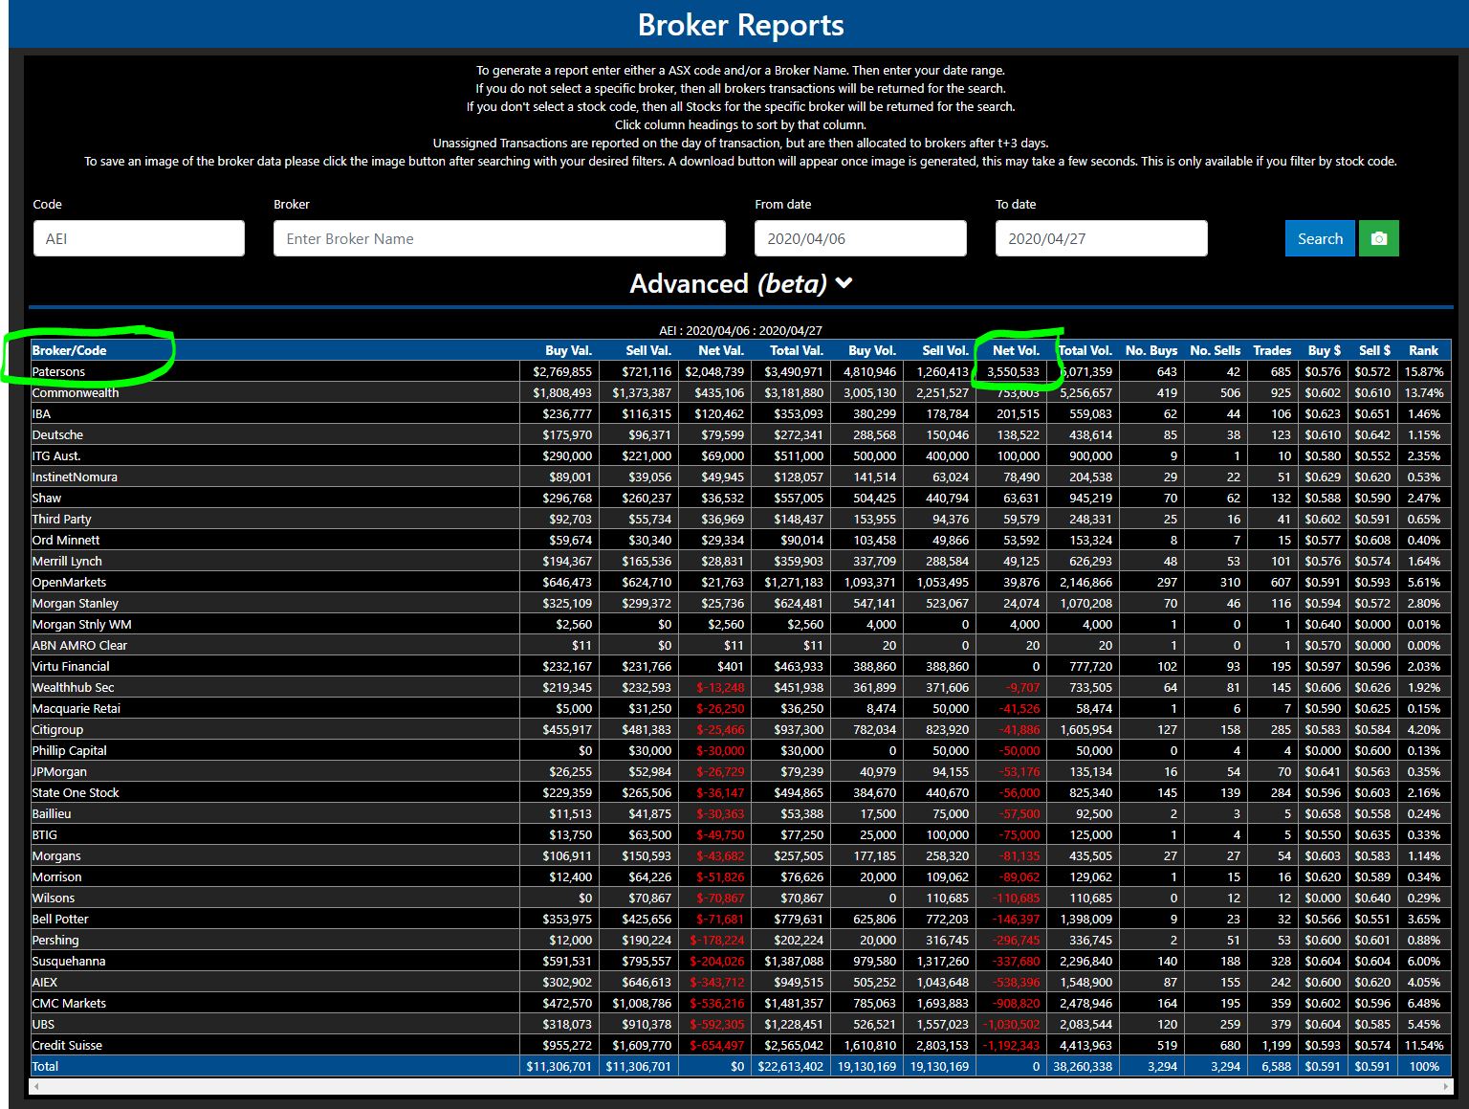The width and height of the screenshot is (1469, 1109).
Task: Click the Pershing broker name
Action: point(55,940)
